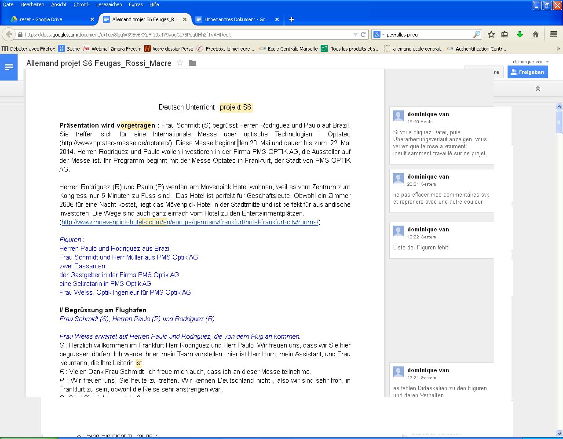The image size is (563, 439).
Task: Click the Freigeben share button
Action: pyautogui.click(x=527, y=72)
